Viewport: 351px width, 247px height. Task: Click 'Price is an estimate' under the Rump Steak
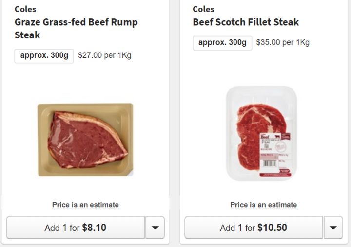point(85,205)
